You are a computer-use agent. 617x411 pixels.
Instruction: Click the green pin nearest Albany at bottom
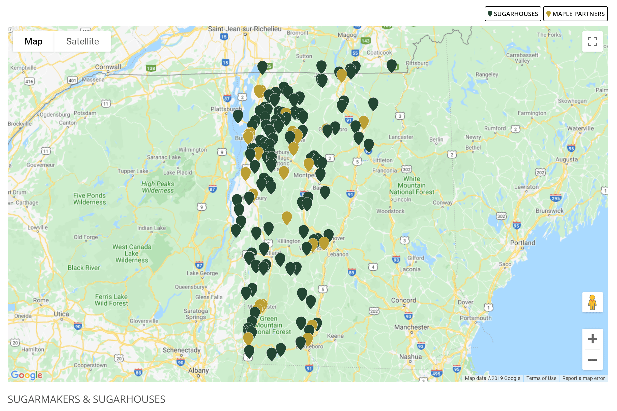click(x=249, y=351)
